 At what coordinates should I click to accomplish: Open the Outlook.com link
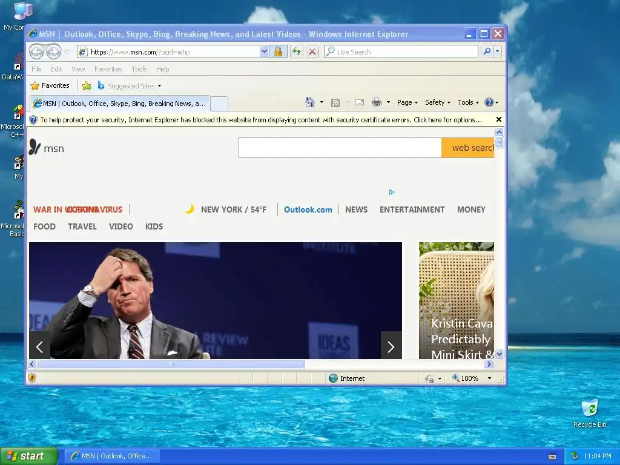tap(308, 209)
